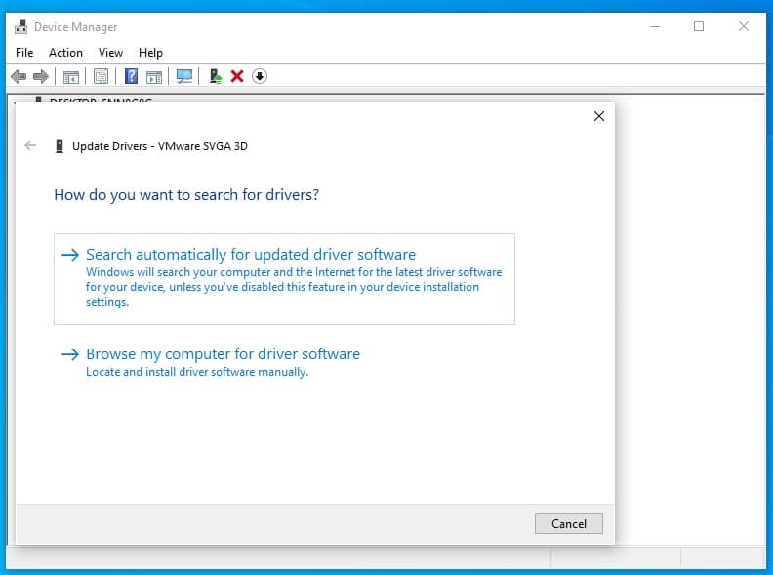Click the Forward toolbar arrow in Device Manager
This screenshot has height=575, width=773.
click(x=40, y=76)
